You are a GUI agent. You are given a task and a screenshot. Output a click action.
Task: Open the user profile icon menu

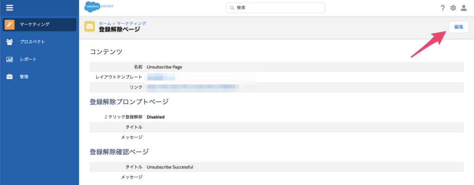(x=464, y=8)
